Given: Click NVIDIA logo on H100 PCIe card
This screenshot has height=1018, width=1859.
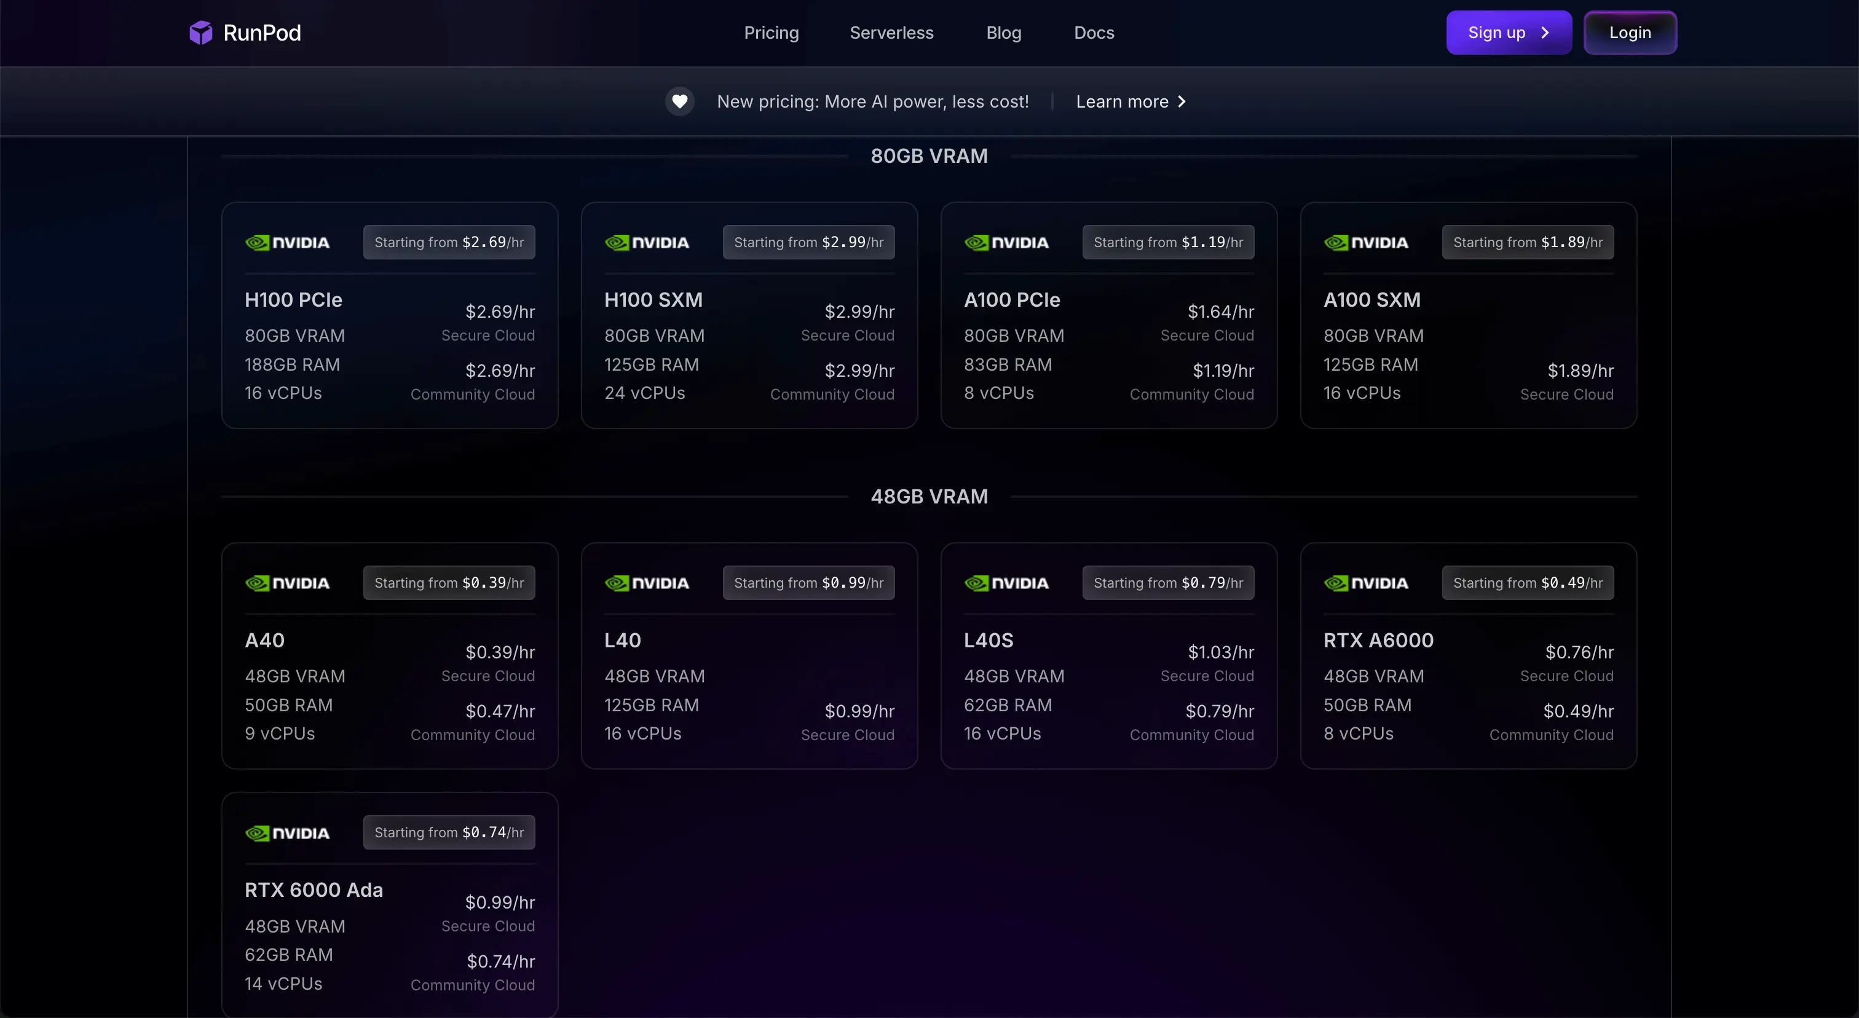Looking at the screenshot, I should tap(287, 242).
